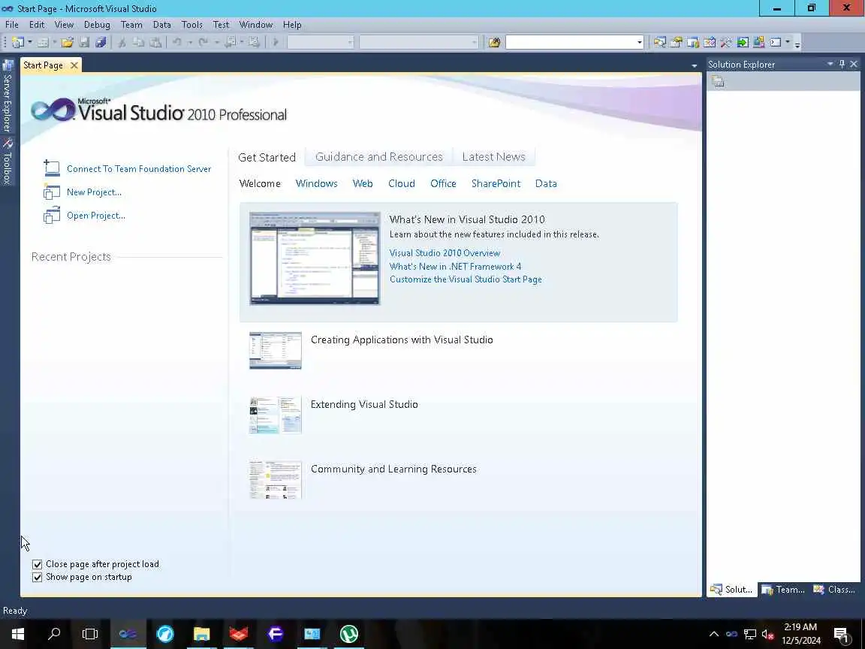Click the Windows Start button
Image resolution: width=865 pixels, height=649 pixels.
point(18,633)
